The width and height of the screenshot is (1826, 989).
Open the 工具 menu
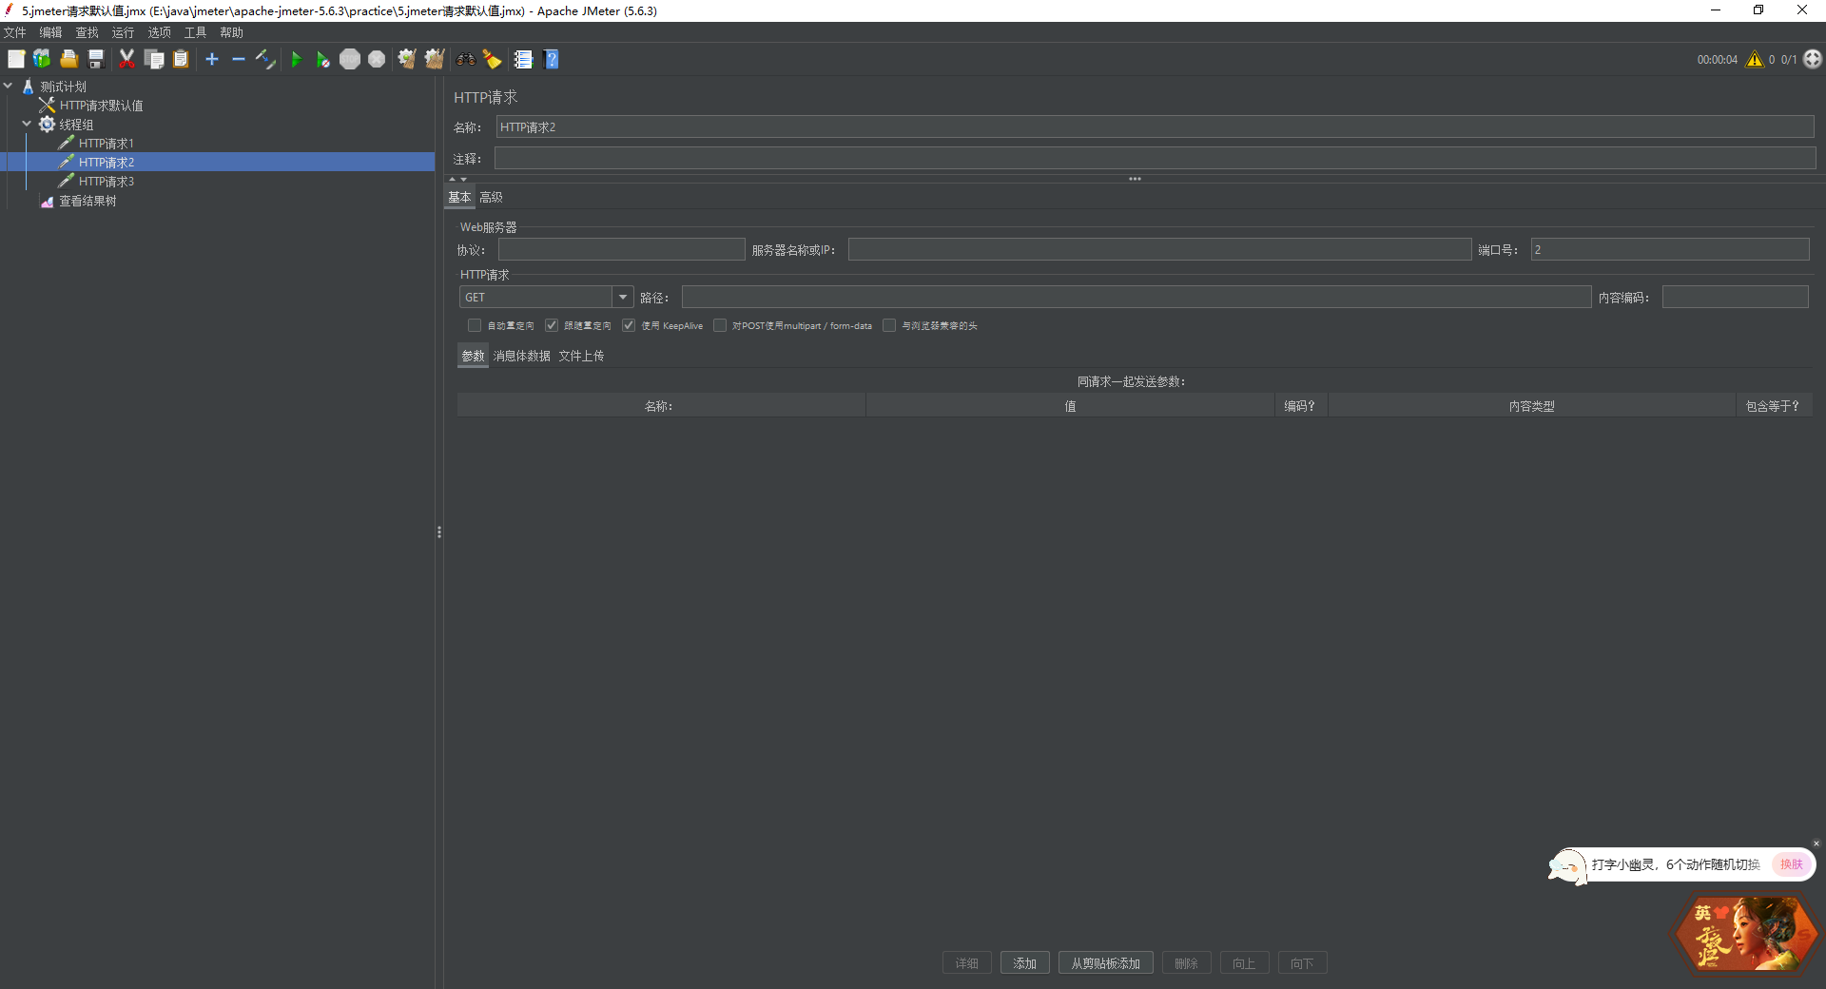click(195, 32)
